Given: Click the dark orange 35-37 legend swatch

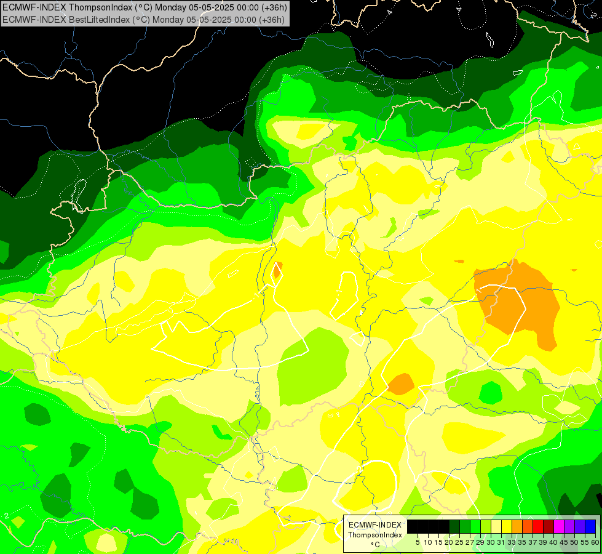Looking at the screenshot, I should (528, 527).
